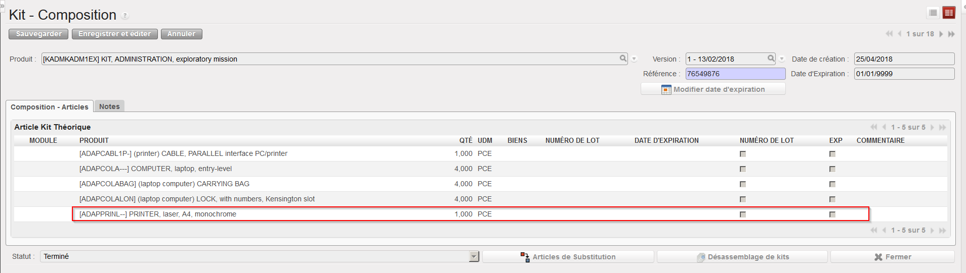Toggle Numéro de lot checkbox for PRINTER, laser row
This screenshot has width=966, height=273.
coord(743,214)
